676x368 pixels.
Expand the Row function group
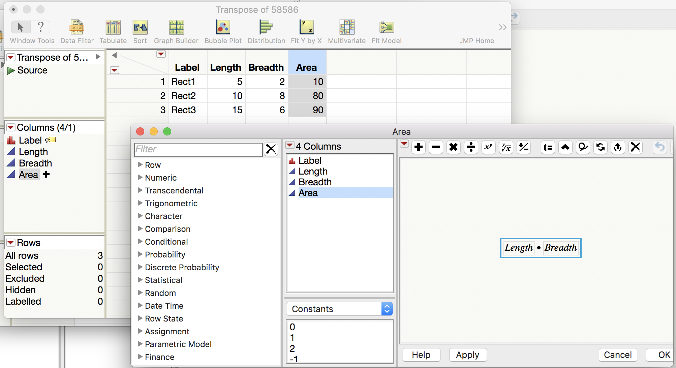click(153, 165)
